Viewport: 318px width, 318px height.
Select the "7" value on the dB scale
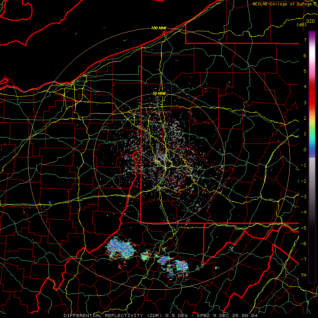[x=305, y=40]
